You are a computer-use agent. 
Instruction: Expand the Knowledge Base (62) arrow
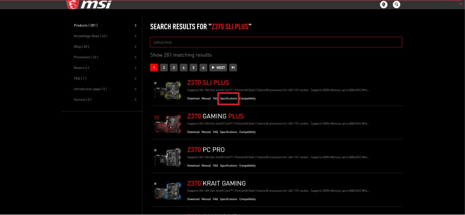coord(136,36)
